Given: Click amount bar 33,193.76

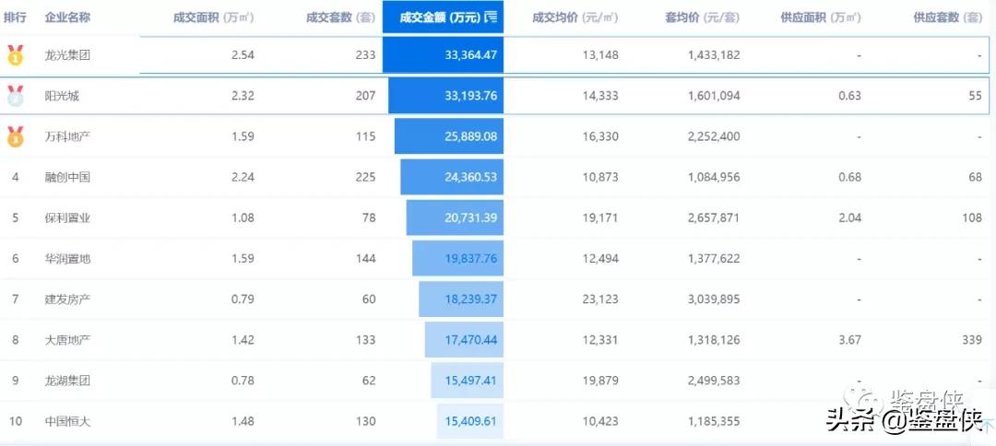Looking at the screenshot, I should [x=446, y=96].
